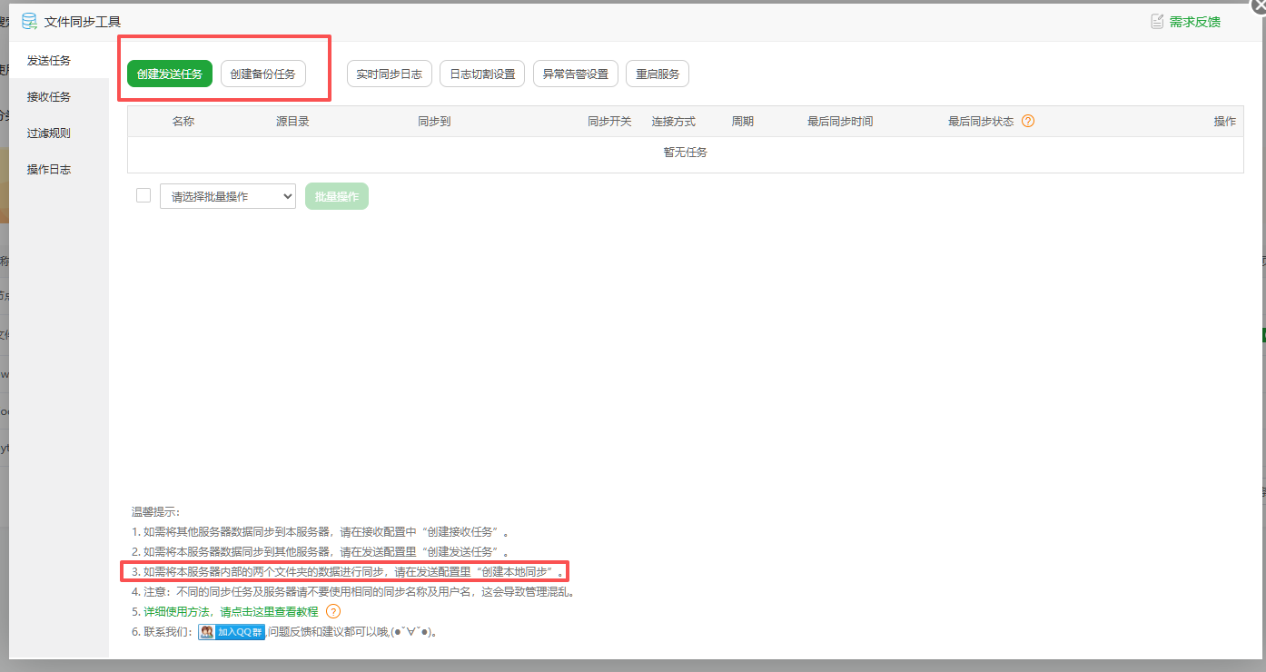Click the 连接方式 column header

coord(674,121)
